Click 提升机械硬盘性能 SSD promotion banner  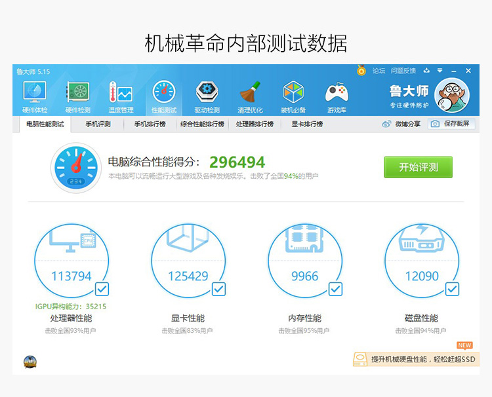(417, 360)
